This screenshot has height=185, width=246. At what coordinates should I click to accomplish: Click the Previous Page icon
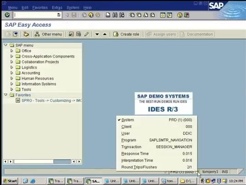[x=139, y=15]
